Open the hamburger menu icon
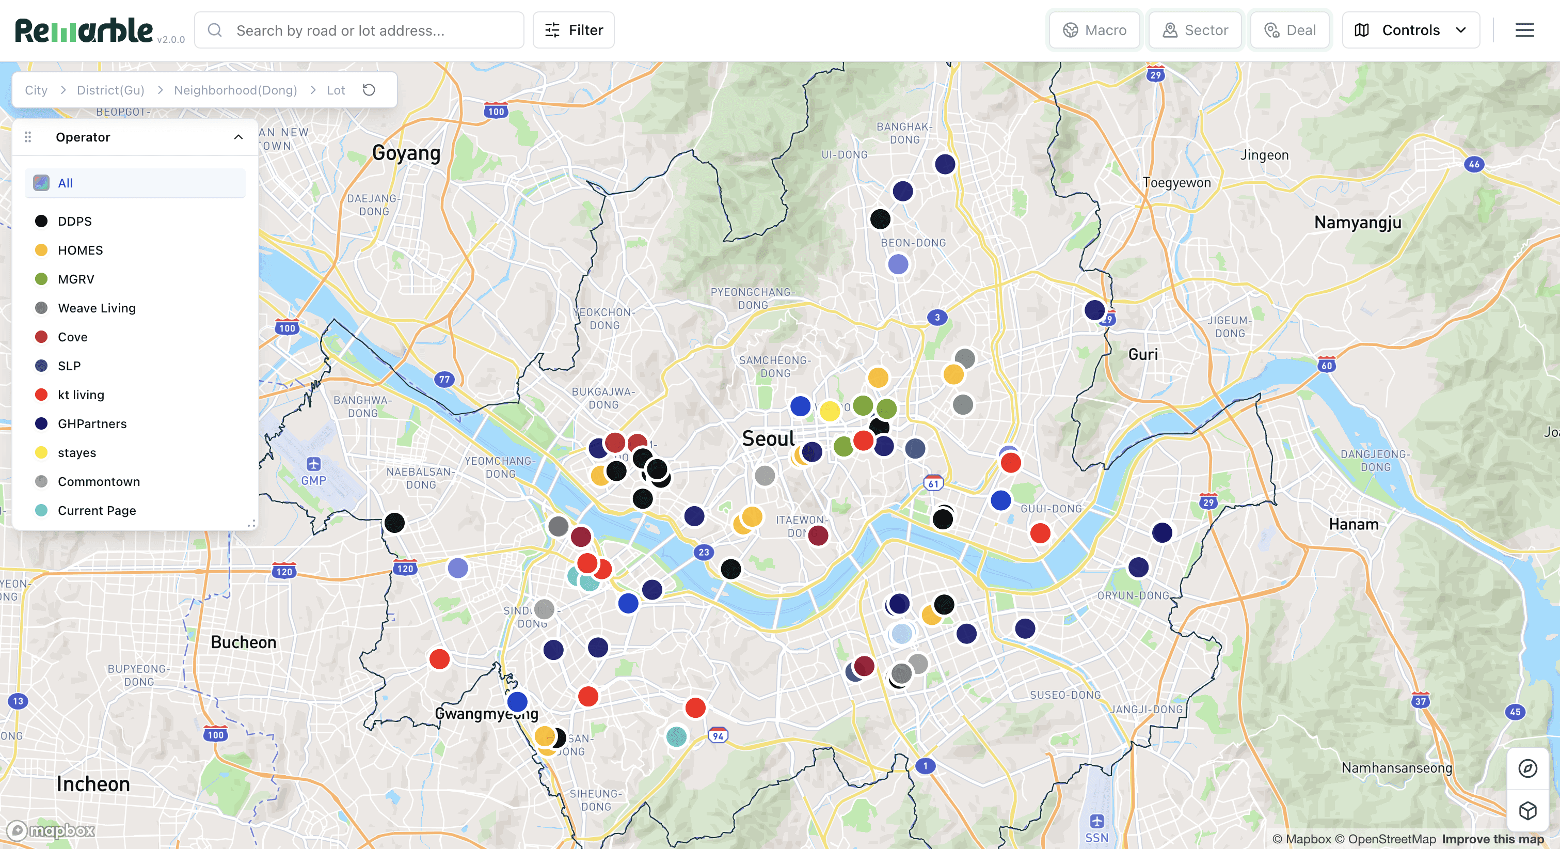 (x=1524, y=29)
